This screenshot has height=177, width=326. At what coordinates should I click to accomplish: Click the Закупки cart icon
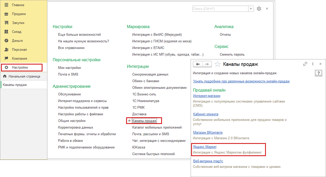click(x=6, y=23)
